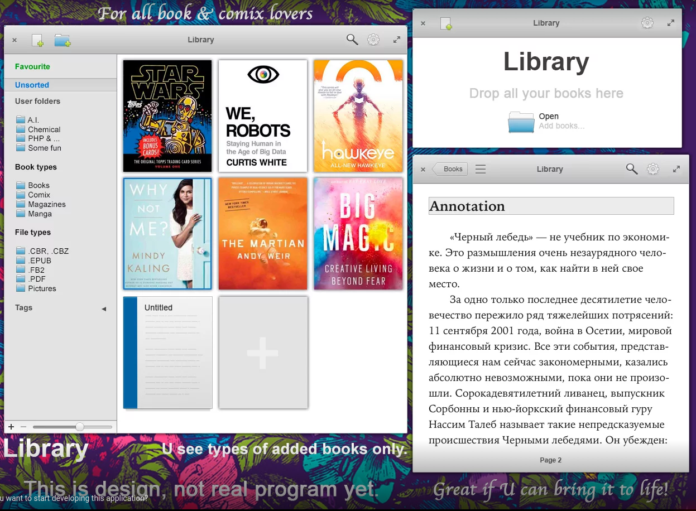Click Page 2 indicator in reader
The height and width of the screenshot is (511, 696).
[551, 460]
